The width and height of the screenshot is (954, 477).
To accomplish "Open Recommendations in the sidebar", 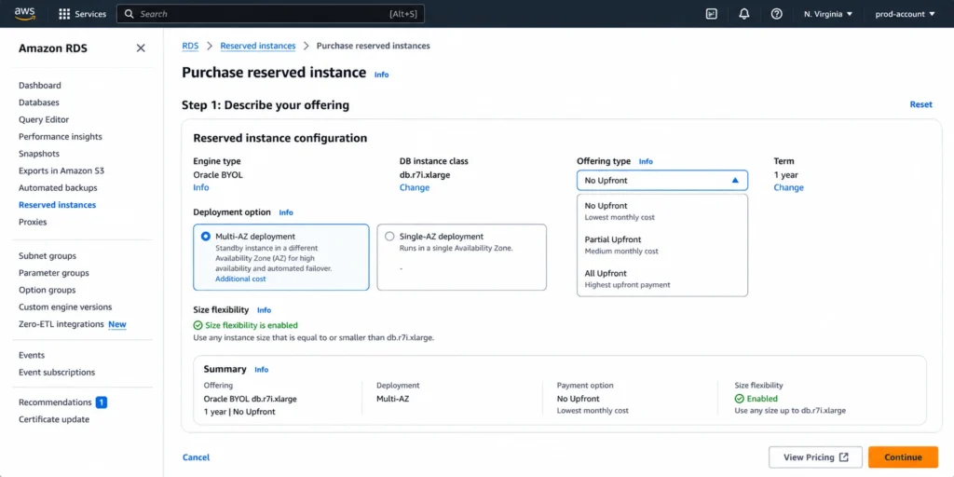I will click(55, 402).
